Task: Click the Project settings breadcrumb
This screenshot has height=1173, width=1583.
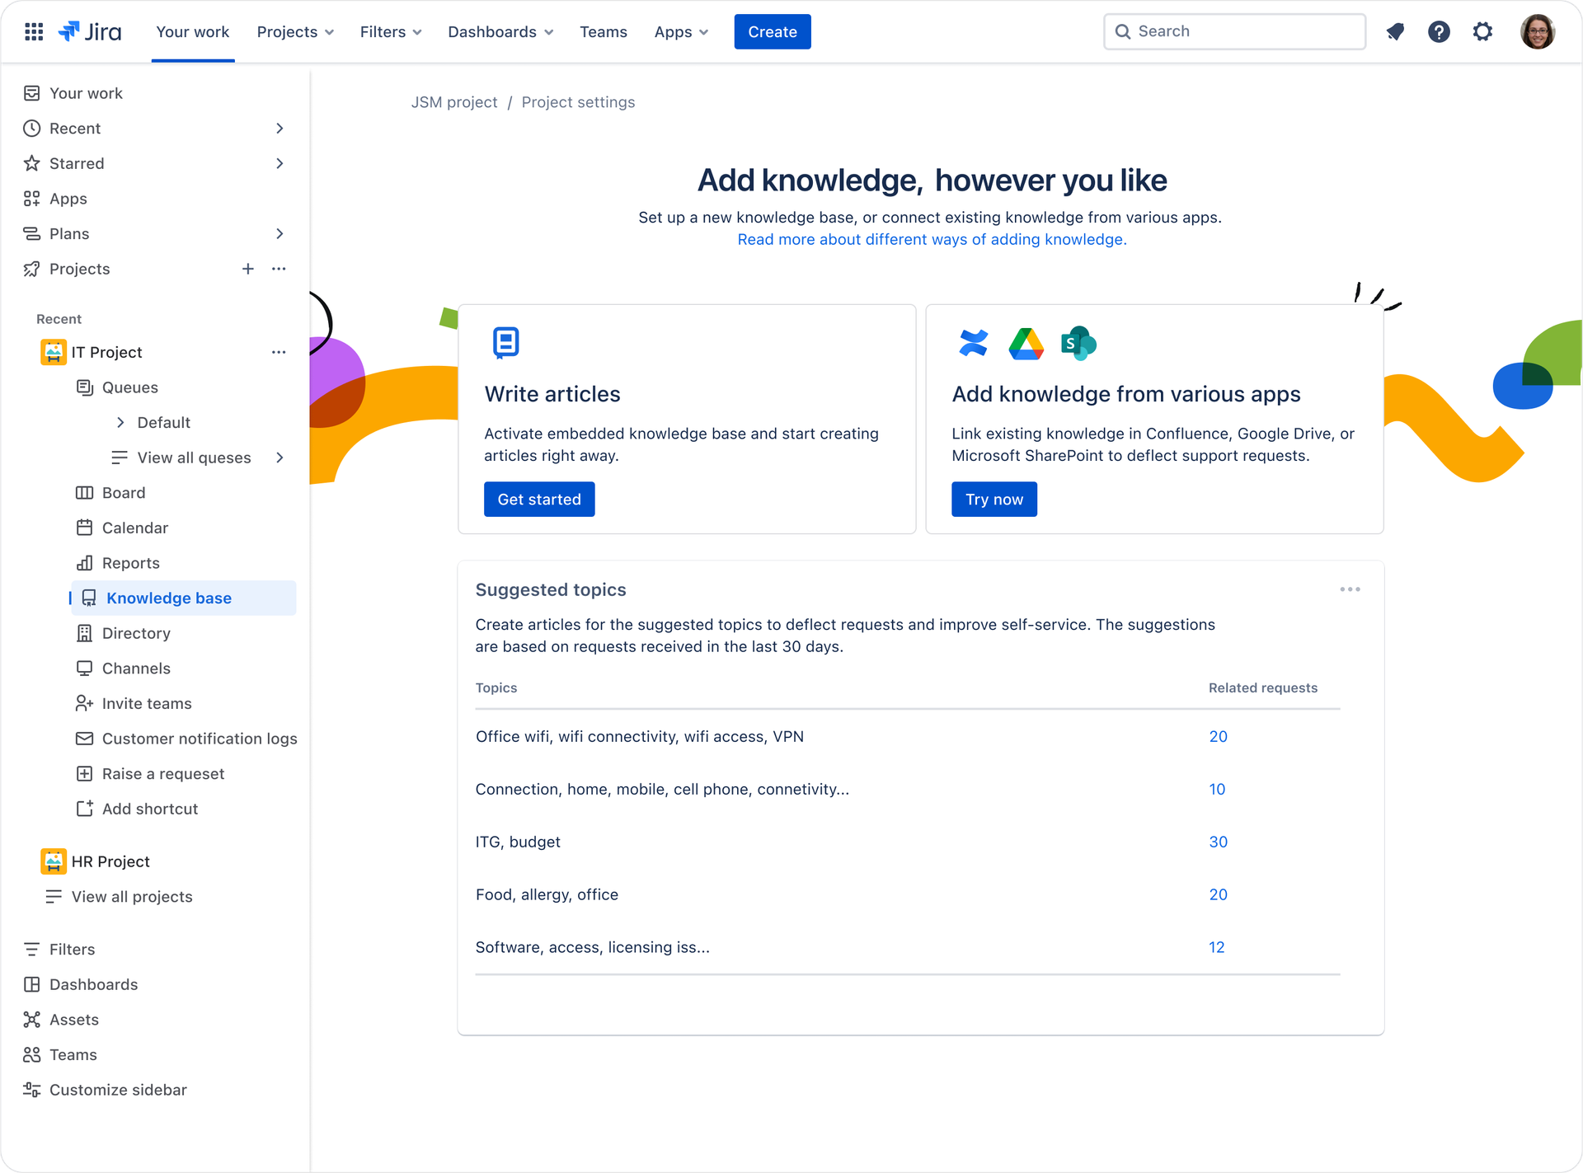Action: [x=578, y=102]
